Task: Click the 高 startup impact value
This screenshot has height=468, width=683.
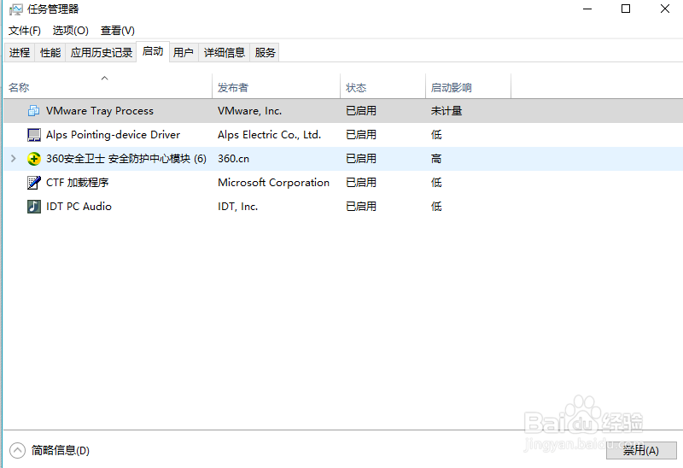Action: click(x=436, y=159)
